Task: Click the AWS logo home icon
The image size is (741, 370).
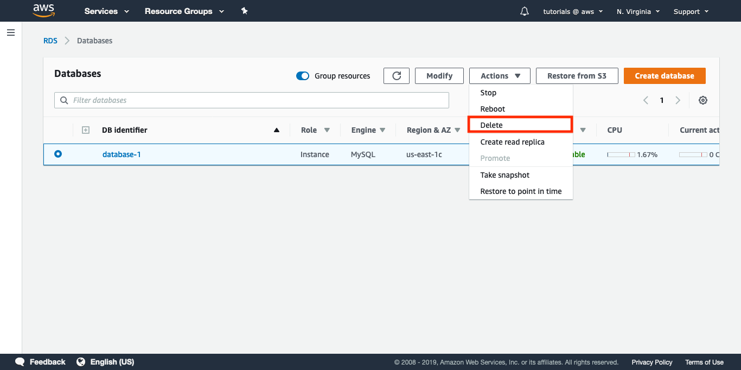Action: pyautogui.click(x=43, y=10)
